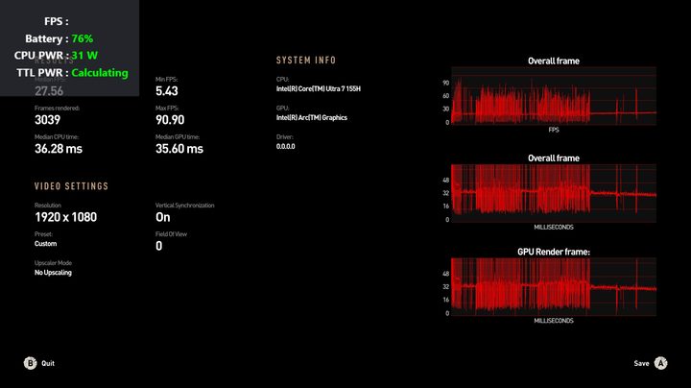Click the Field Of View 0 value
This screenshot has width=691, height=388.
point(158,246)
